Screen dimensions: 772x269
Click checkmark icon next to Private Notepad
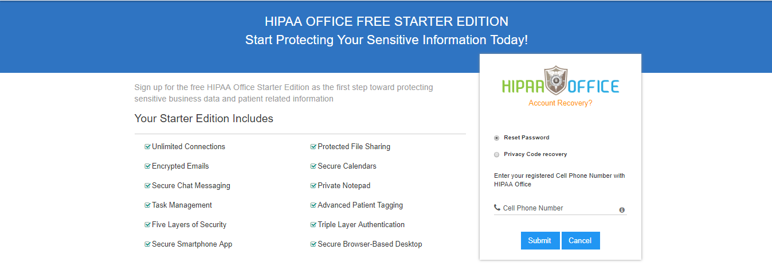point(313,186)
